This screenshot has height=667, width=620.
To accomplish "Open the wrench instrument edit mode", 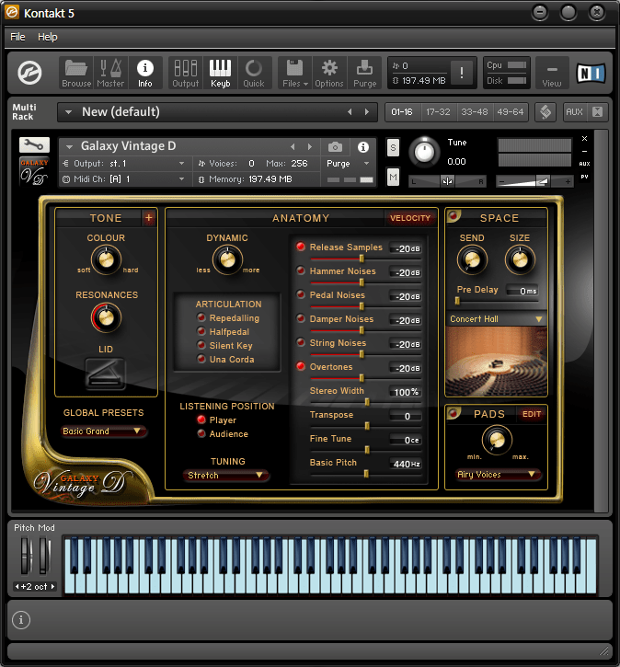I will tap(34, 145).
